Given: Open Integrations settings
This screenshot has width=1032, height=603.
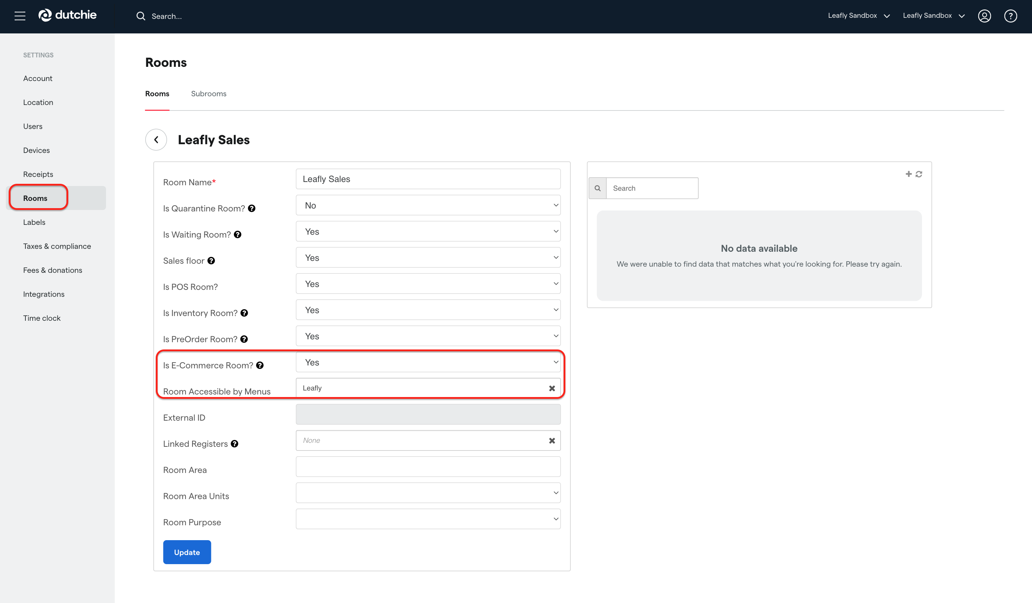Looking at the screenshot, I should pyautogui.click(x=44, y=294).
